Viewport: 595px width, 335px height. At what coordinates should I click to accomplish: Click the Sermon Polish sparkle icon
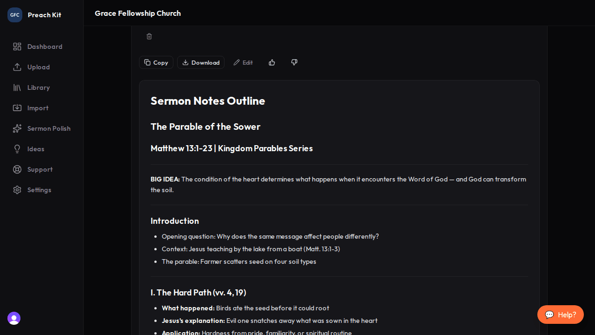pyautogui.click(x=17, y=128)
